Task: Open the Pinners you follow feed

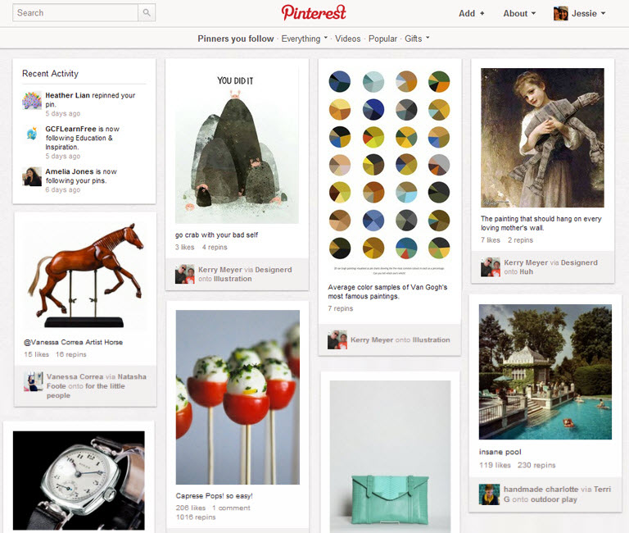Action: (x=235, y=39)
